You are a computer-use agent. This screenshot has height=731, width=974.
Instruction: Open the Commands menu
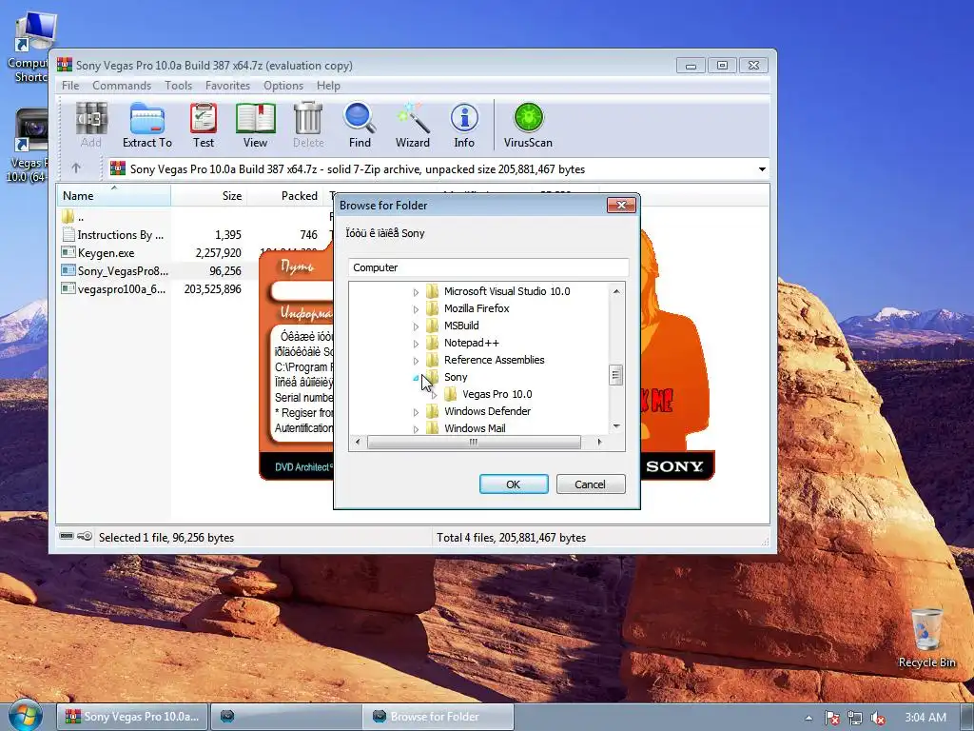click(122, 85)
